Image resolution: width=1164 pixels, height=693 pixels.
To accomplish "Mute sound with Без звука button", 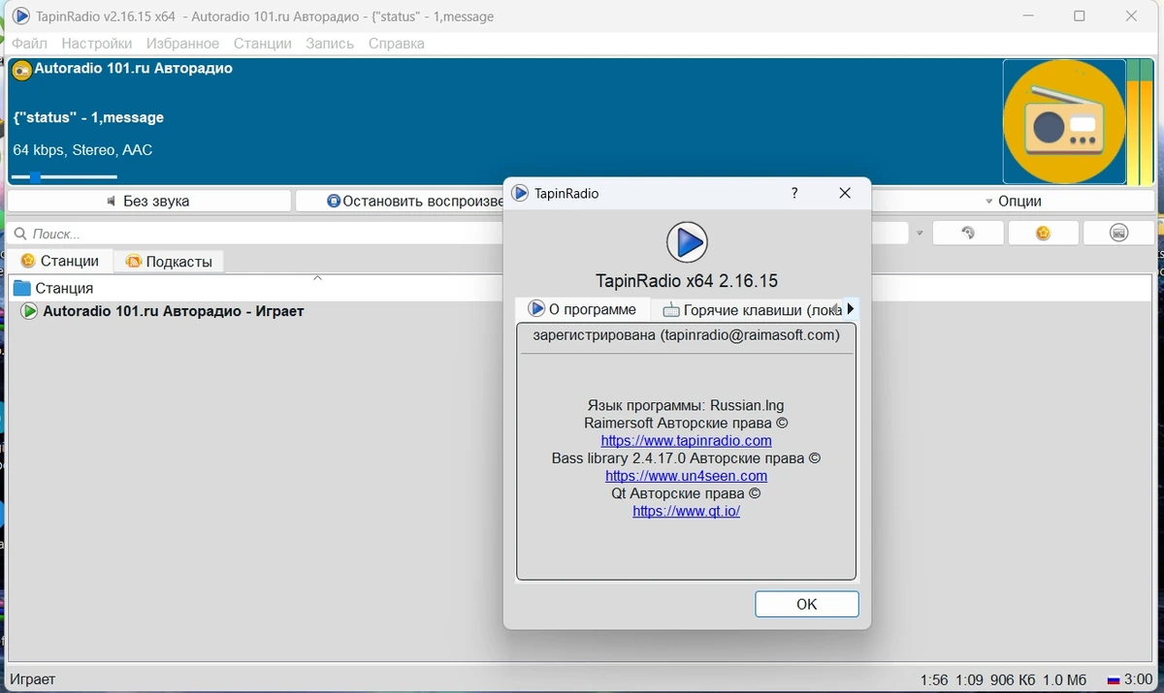I will coord(149,201).
